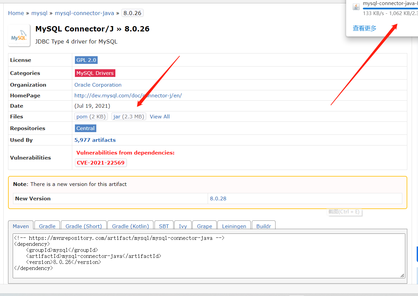Switch to the Gradle (Short) tab
The width and height of the screenshot is (418, 296).
pos(84,226)
